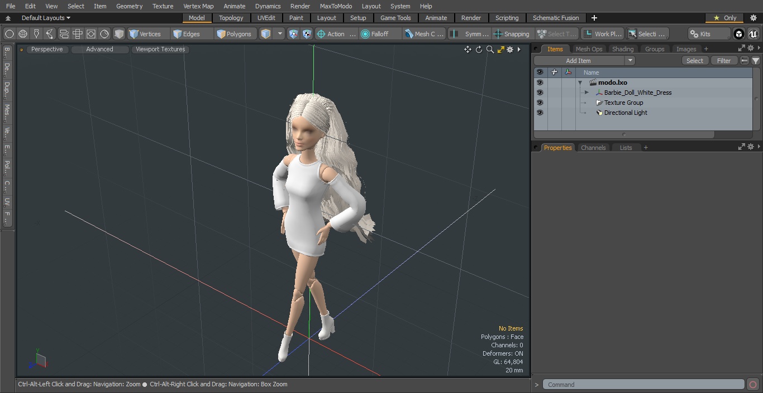763x393 pixels.
Task: Open Default Layouts dropdown
Action: click(x=46, y=18)
